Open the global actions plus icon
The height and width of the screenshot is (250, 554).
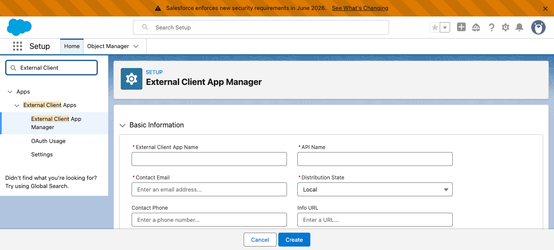[461, 27]
